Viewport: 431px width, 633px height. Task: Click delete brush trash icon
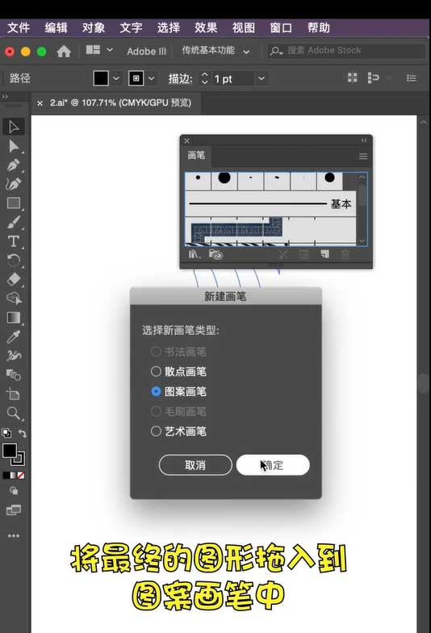tap(345, 254)
